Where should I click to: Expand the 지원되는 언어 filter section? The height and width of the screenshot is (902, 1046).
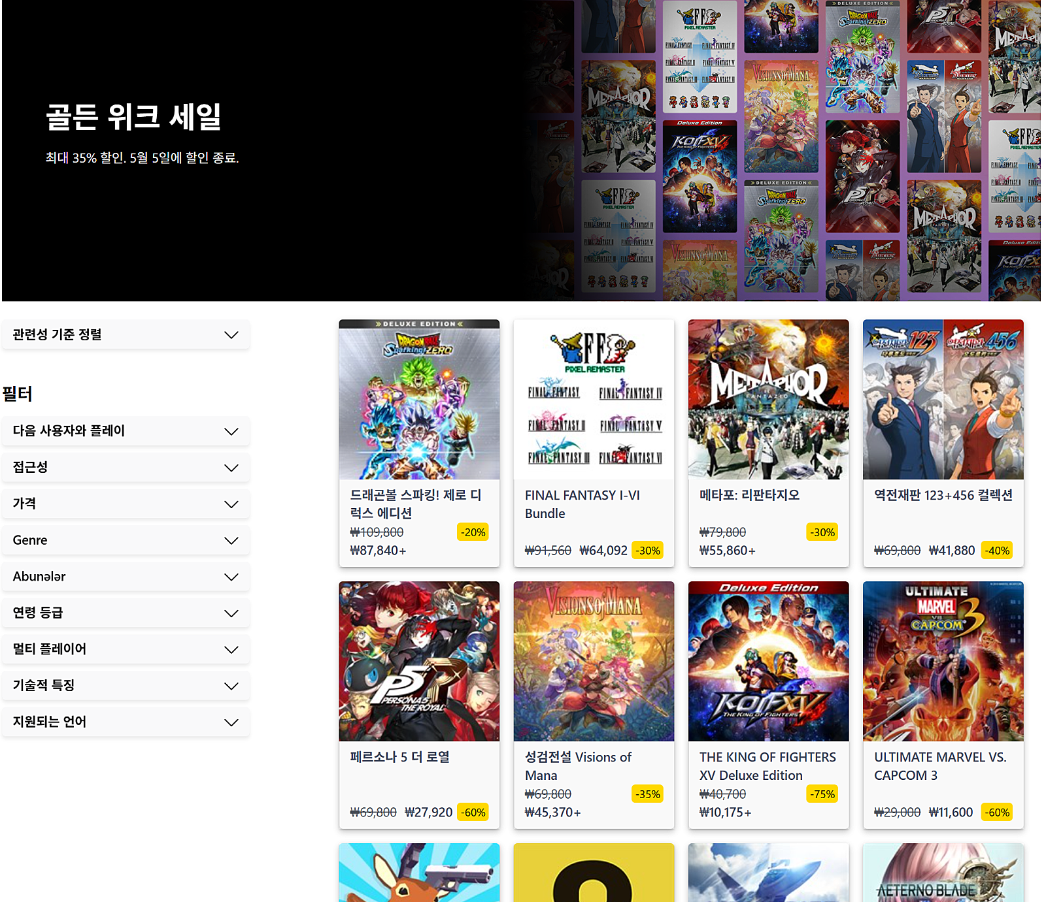(x=126, y=722)
